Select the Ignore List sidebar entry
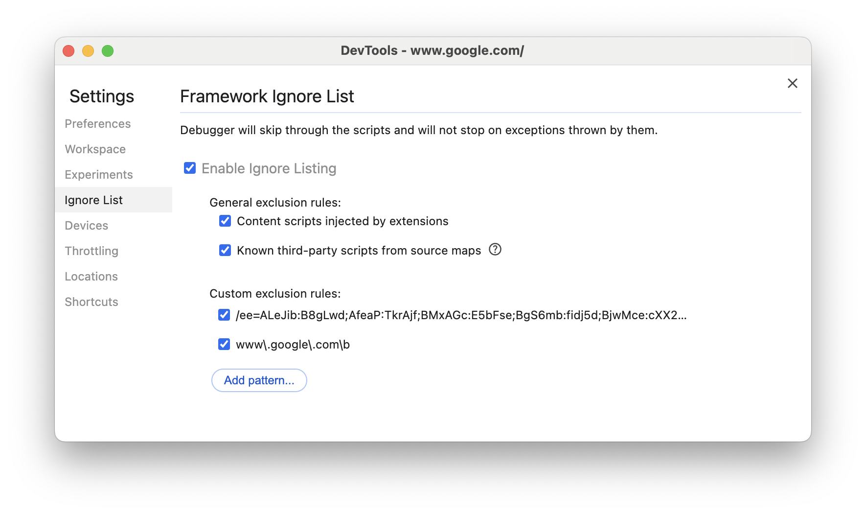Screen dimensions: 866x514 [93, 200]
